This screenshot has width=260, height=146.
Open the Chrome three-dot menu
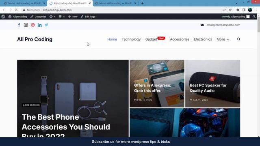click(x=256, y=10)
